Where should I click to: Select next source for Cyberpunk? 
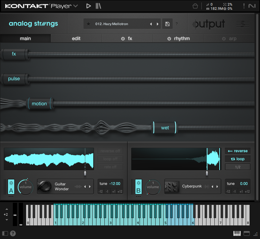[x=217, y=186]
